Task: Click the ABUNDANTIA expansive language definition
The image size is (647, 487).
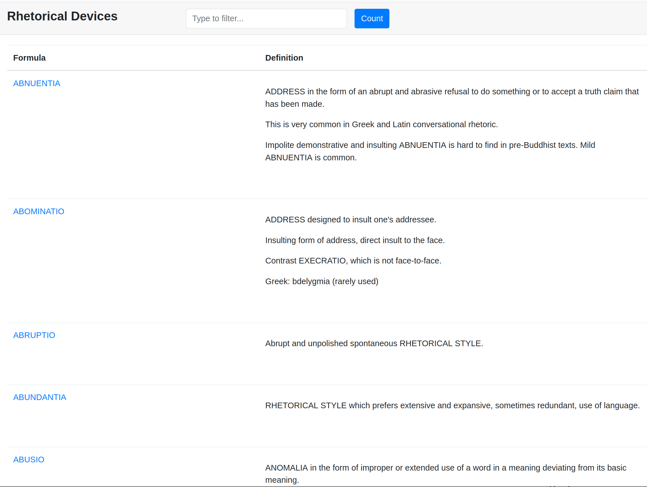Action: tap(452, 405)
